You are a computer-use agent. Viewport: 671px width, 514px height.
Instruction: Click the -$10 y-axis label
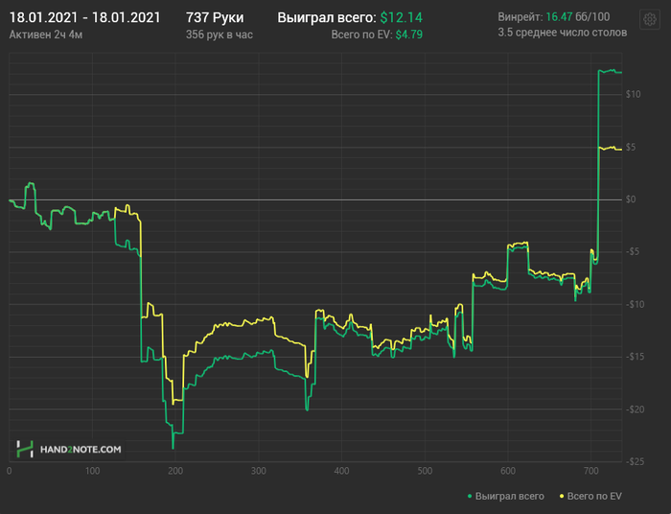[635, 304]
